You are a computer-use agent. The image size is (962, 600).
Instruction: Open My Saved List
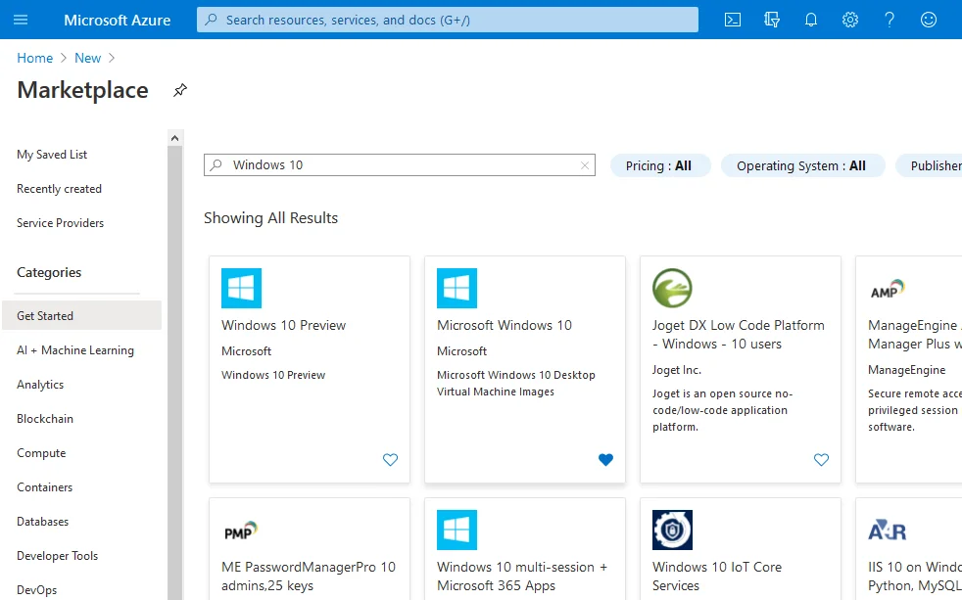(x=52, y=155)
